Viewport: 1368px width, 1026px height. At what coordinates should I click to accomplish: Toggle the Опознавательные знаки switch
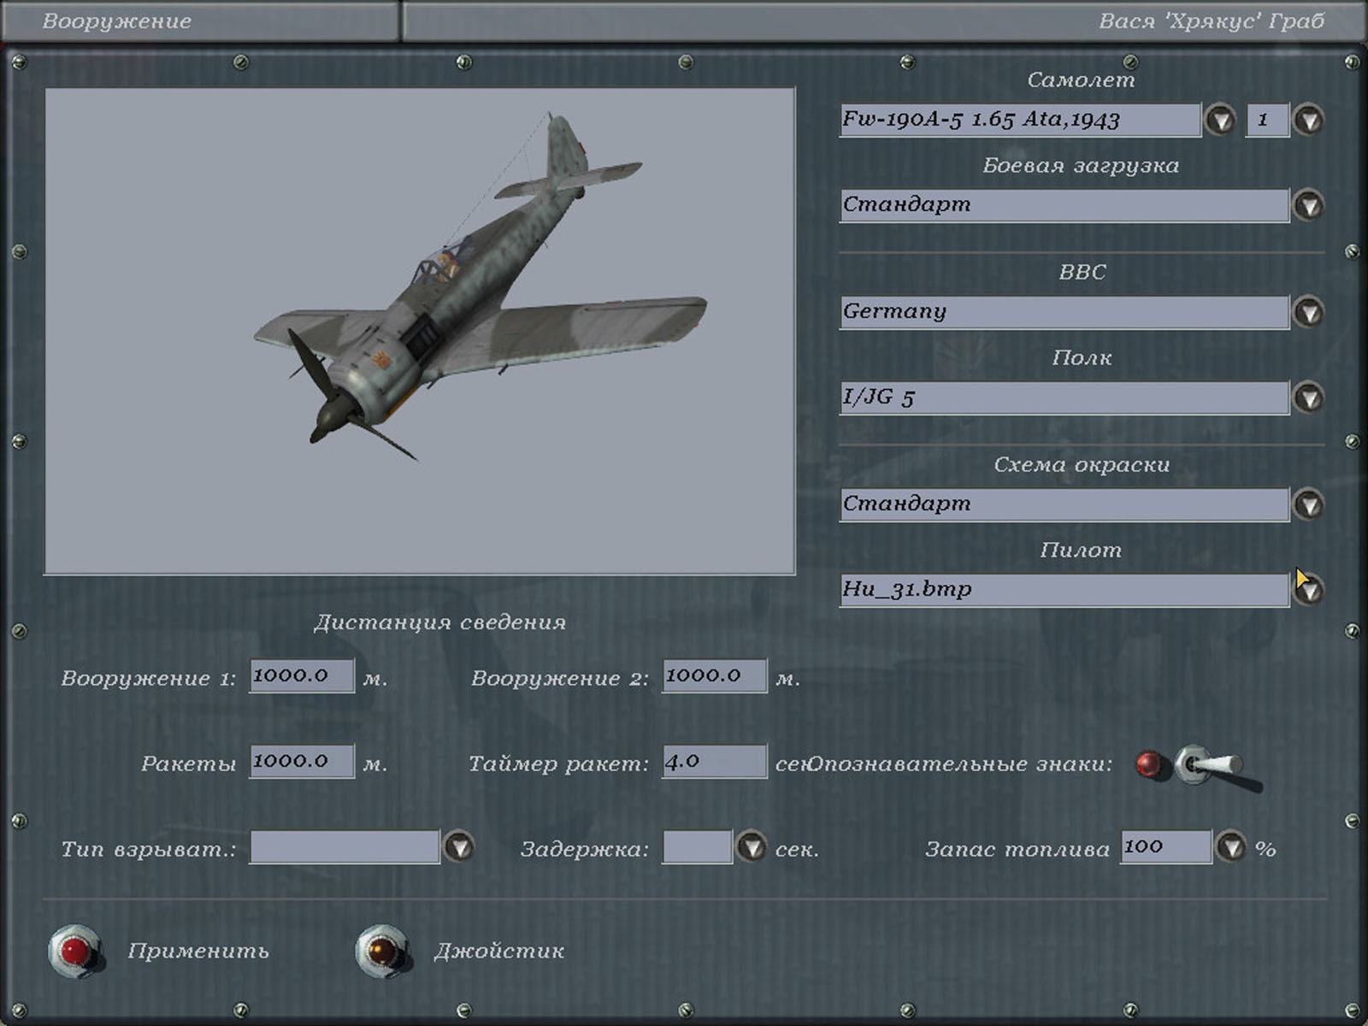tap(1206, 765)
